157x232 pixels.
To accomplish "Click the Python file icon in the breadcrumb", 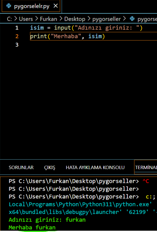I will [132, 19].
